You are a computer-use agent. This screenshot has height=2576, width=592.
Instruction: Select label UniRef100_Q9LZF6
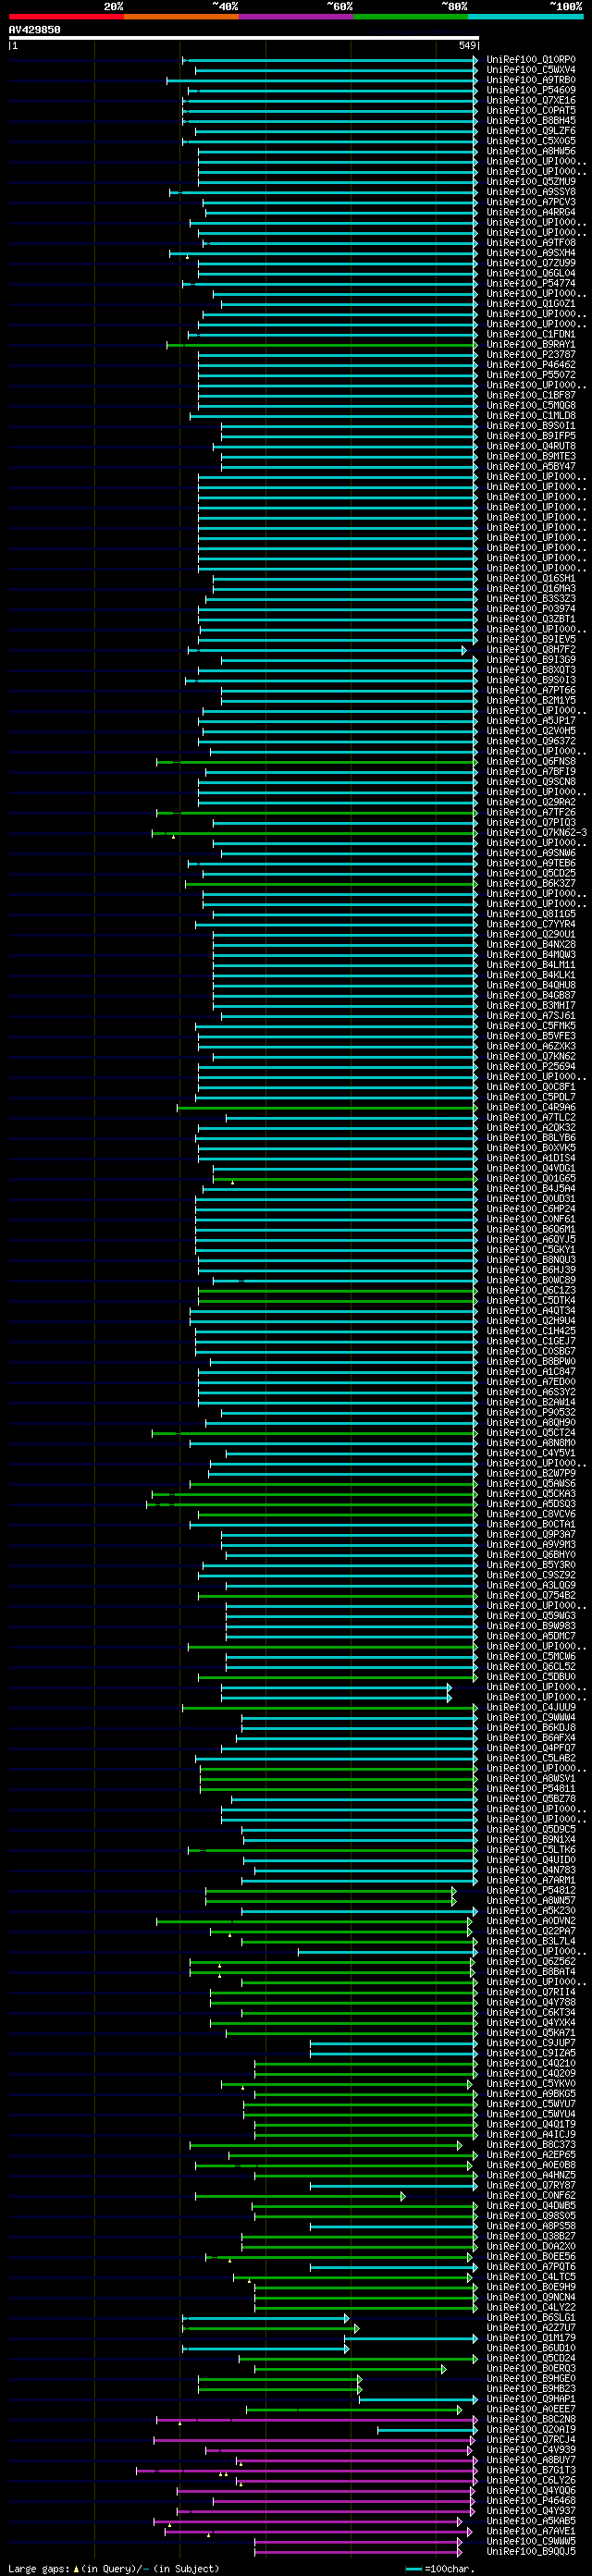pos(531,131)
